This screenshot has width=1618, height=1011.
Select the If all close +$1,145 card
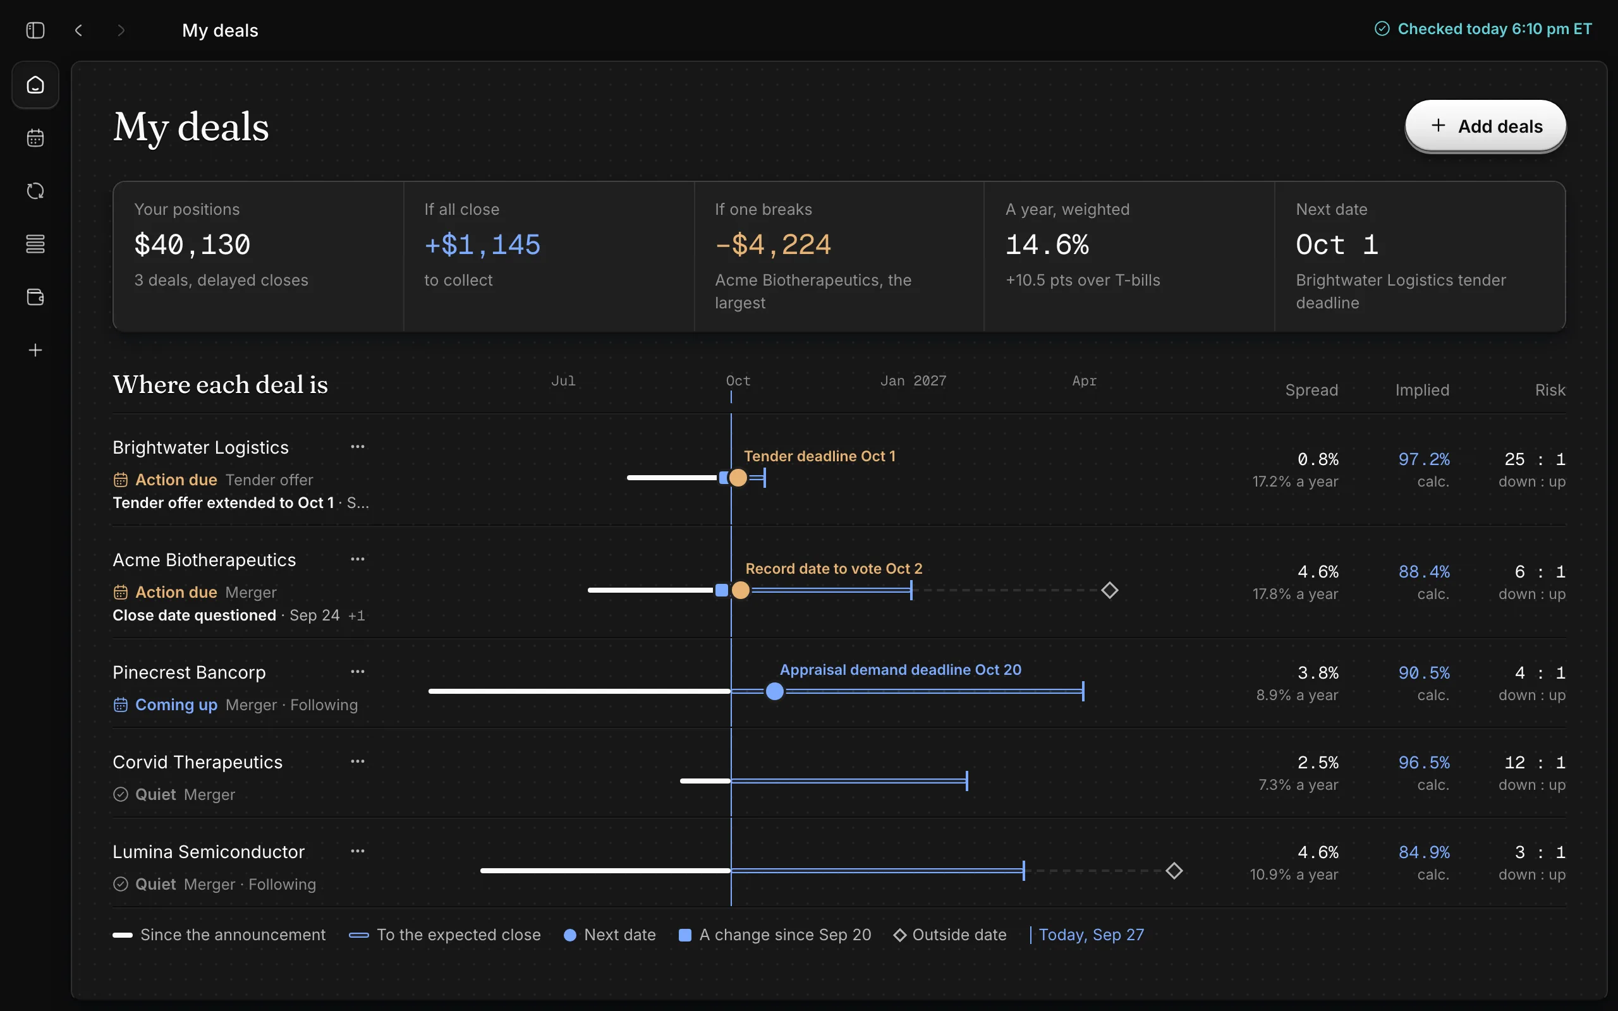click(549, 256)
